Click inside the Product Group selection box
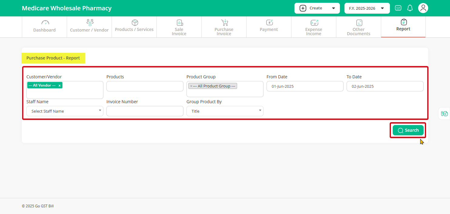450x214 pixels. 225,89
